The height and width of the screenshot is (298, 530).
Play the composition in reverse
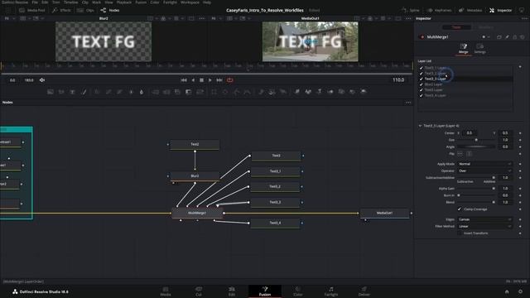pos(193,80)
